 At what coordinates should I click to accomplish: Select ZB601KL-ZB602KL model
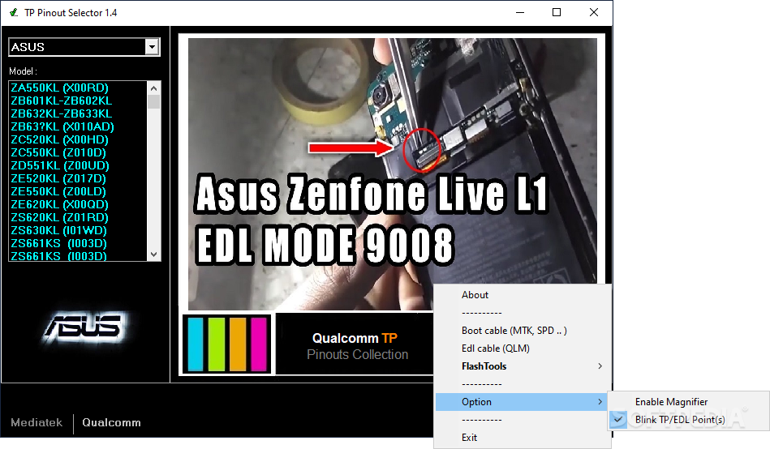point(62,100)
